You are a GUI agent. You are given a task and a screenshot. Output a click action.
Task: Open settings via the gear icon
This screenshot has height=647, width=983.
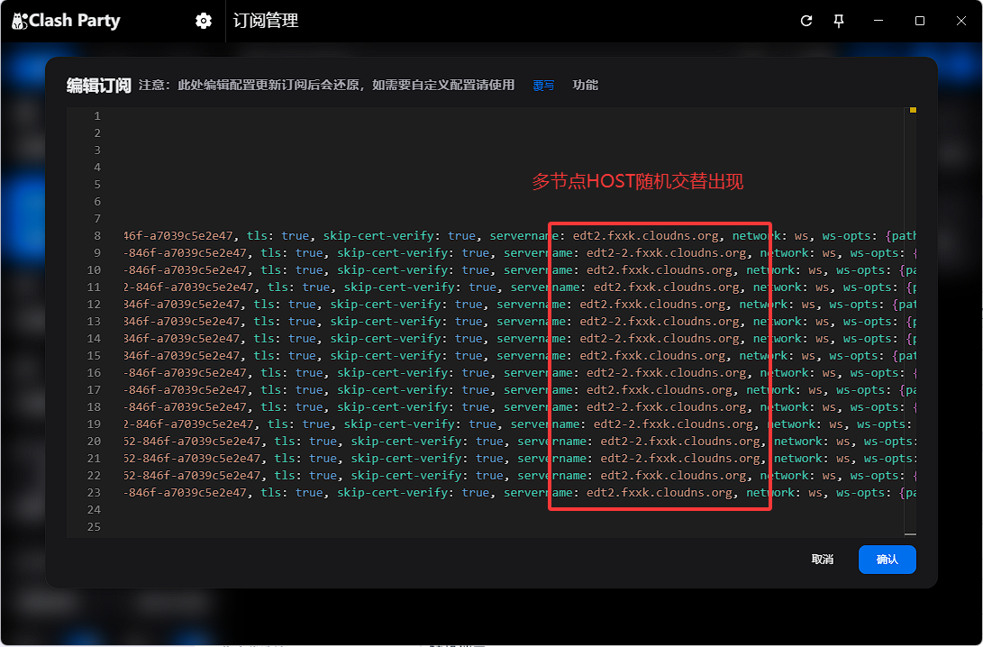point(204,21)
